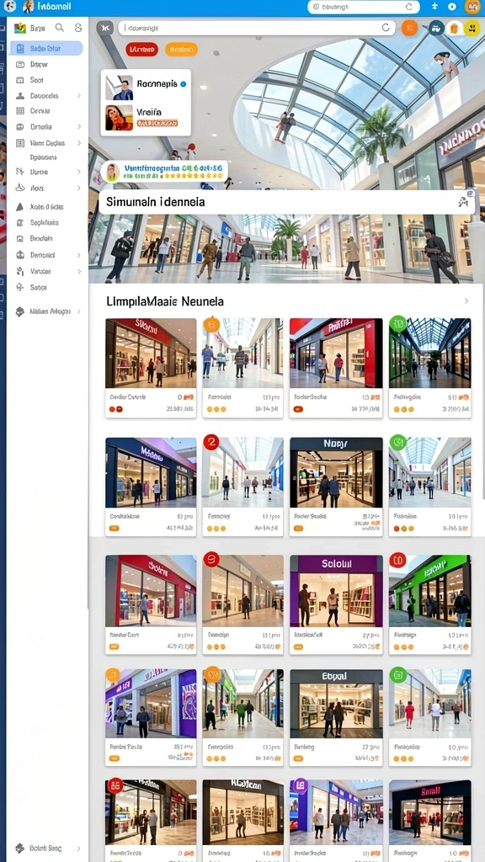Screen dimensions: 485x862
Task: Toggle the orange pill filter under the address bar
Action: click(181, 50)
